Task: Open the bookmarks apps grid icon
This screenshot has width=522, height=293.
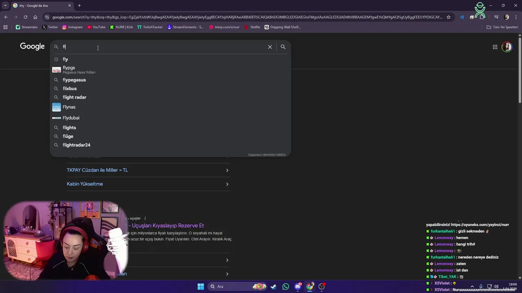Action: (x=5, y=27)
